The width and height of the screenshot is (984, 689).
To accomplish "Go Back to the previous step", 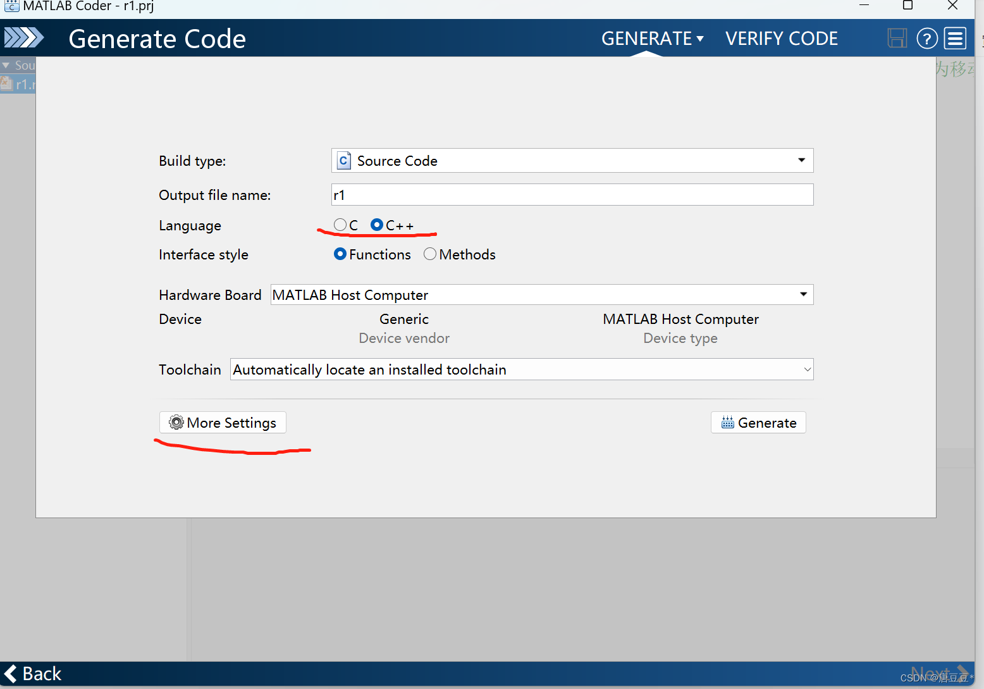I will coord(33,673).
